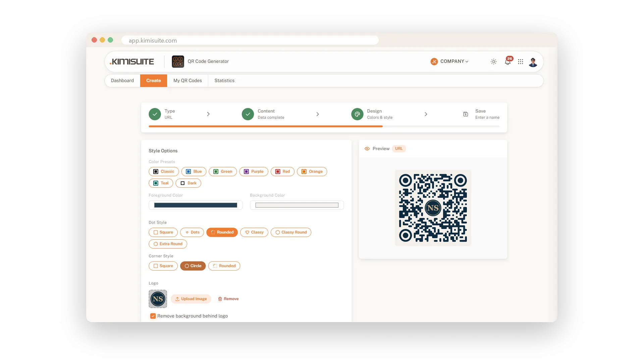The width and height of the screenshot is (644, 362).
Task: Choose Square dot style
Action: click(x=163, y=232)
